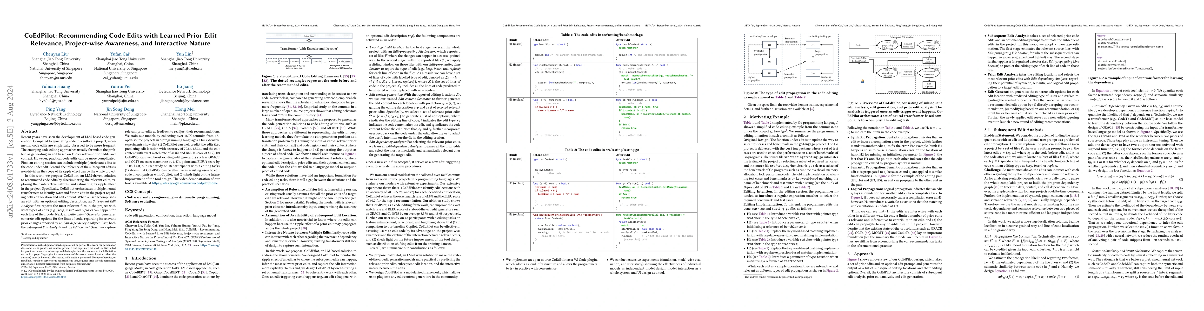Click the Keywords heading
Screen dimensions: 1204x311
(135, 210)
